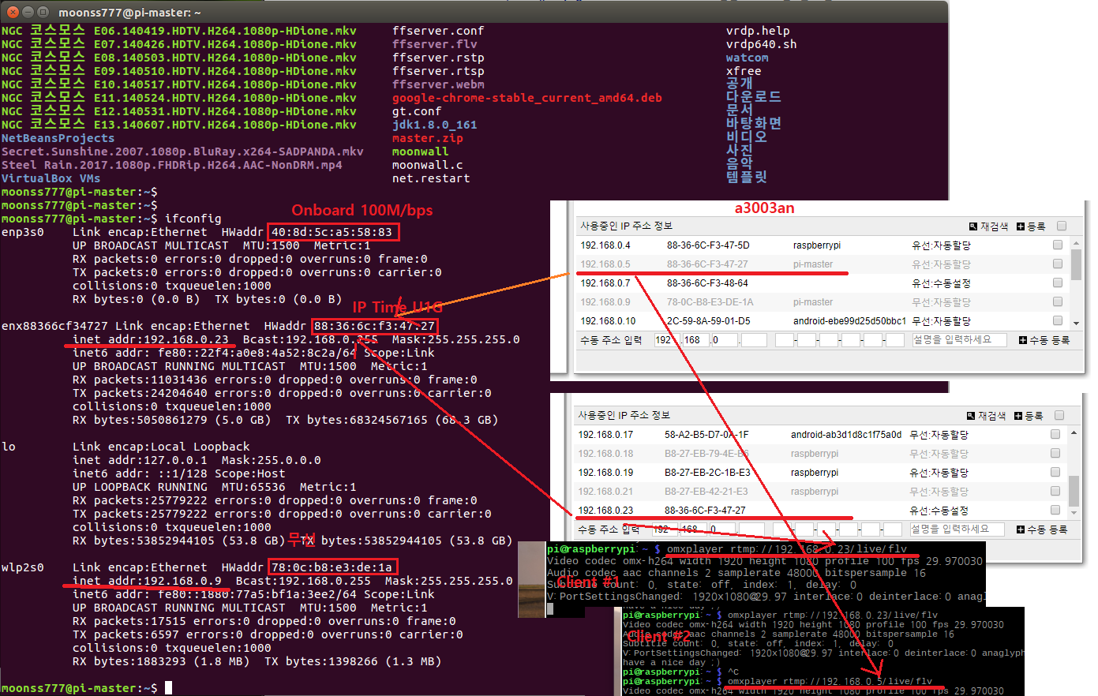Click watcom directory name
1098x696 pixels.
pyautogui.click(x=748, y=58)
